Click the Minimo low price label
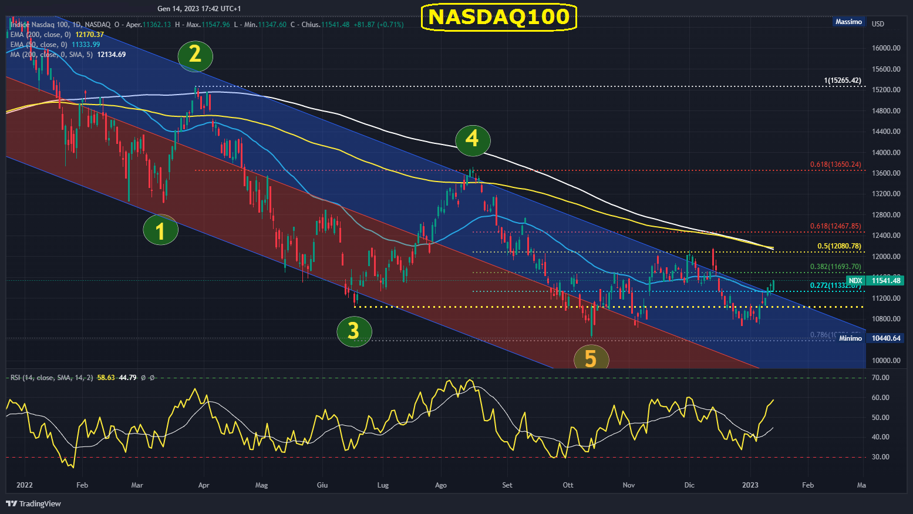The width and height of the screenshot is (913, 514). click(x=850, y=338)
